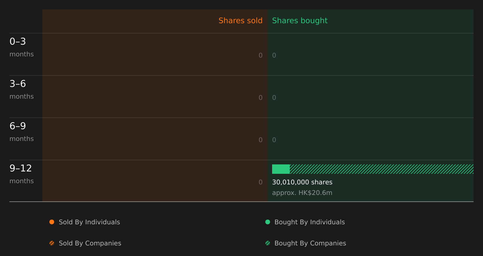Click the striped Bought By Companies legend icon

[x=268, y=243]
